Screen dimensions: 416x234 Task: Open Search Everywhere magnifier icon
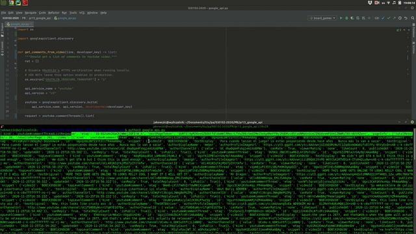point(413,18)
